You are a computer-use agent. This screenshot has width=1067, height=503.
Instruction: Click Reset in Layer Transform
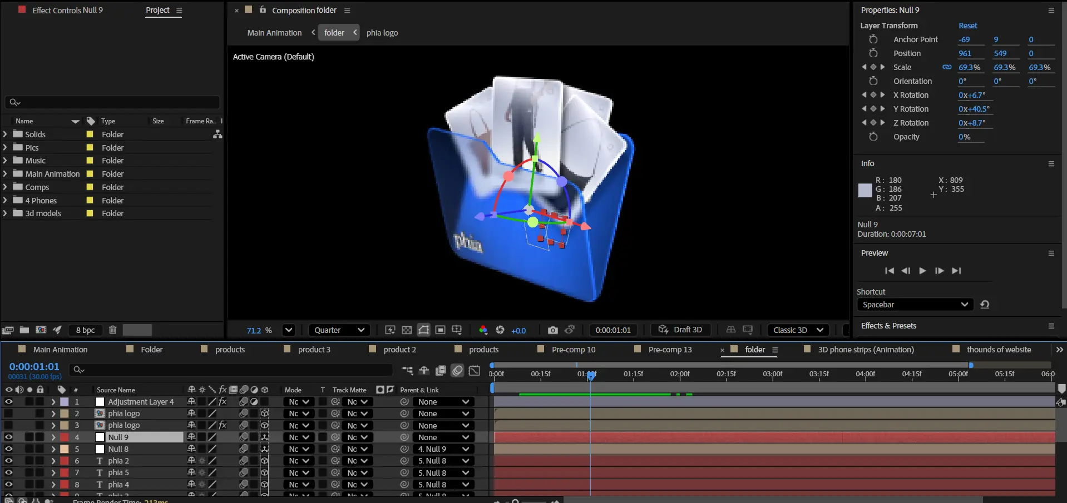[967, 26]
